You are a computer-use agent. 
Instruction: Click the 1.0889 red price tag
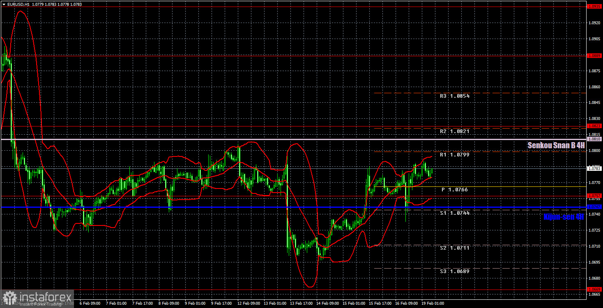tap(595, 55)
